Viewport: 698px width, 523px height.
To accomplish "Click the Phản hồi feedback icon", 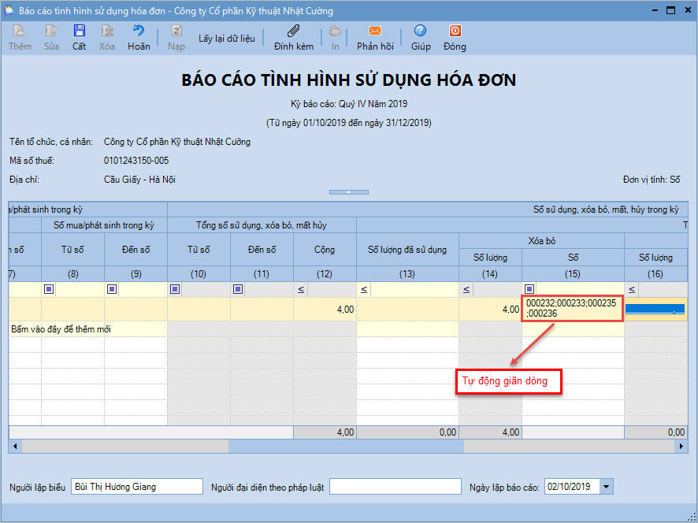I will [374, 32].
